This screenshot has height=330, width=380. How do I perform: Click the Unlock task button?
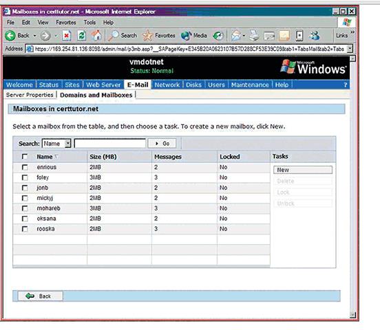[x=303, y=203]
